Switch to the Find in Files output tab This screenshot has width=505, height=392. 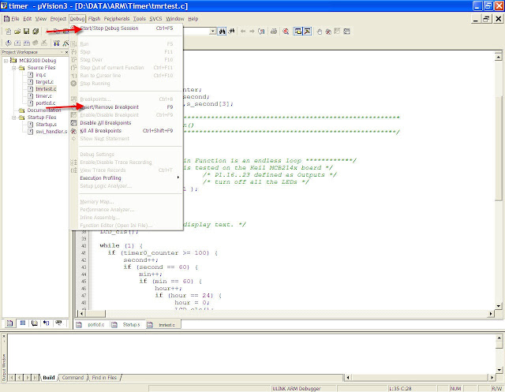coord(104,378)
